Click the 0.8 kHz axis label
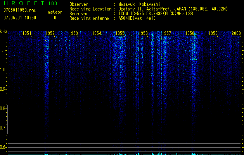 3,108
